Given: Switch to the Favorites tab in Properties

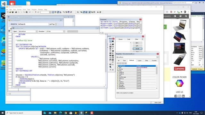Looking at the screenshot, I should (x=154, y=61).
